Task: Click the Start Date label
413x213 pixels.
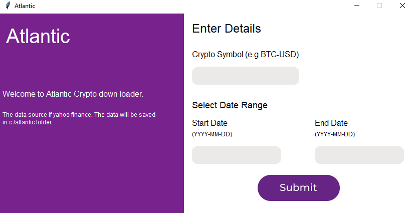Action: [210, 123]
